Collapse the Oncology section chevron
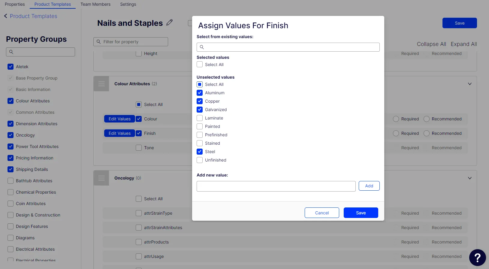This screenshot has width=489, height=269. click(x=470, y=178)
